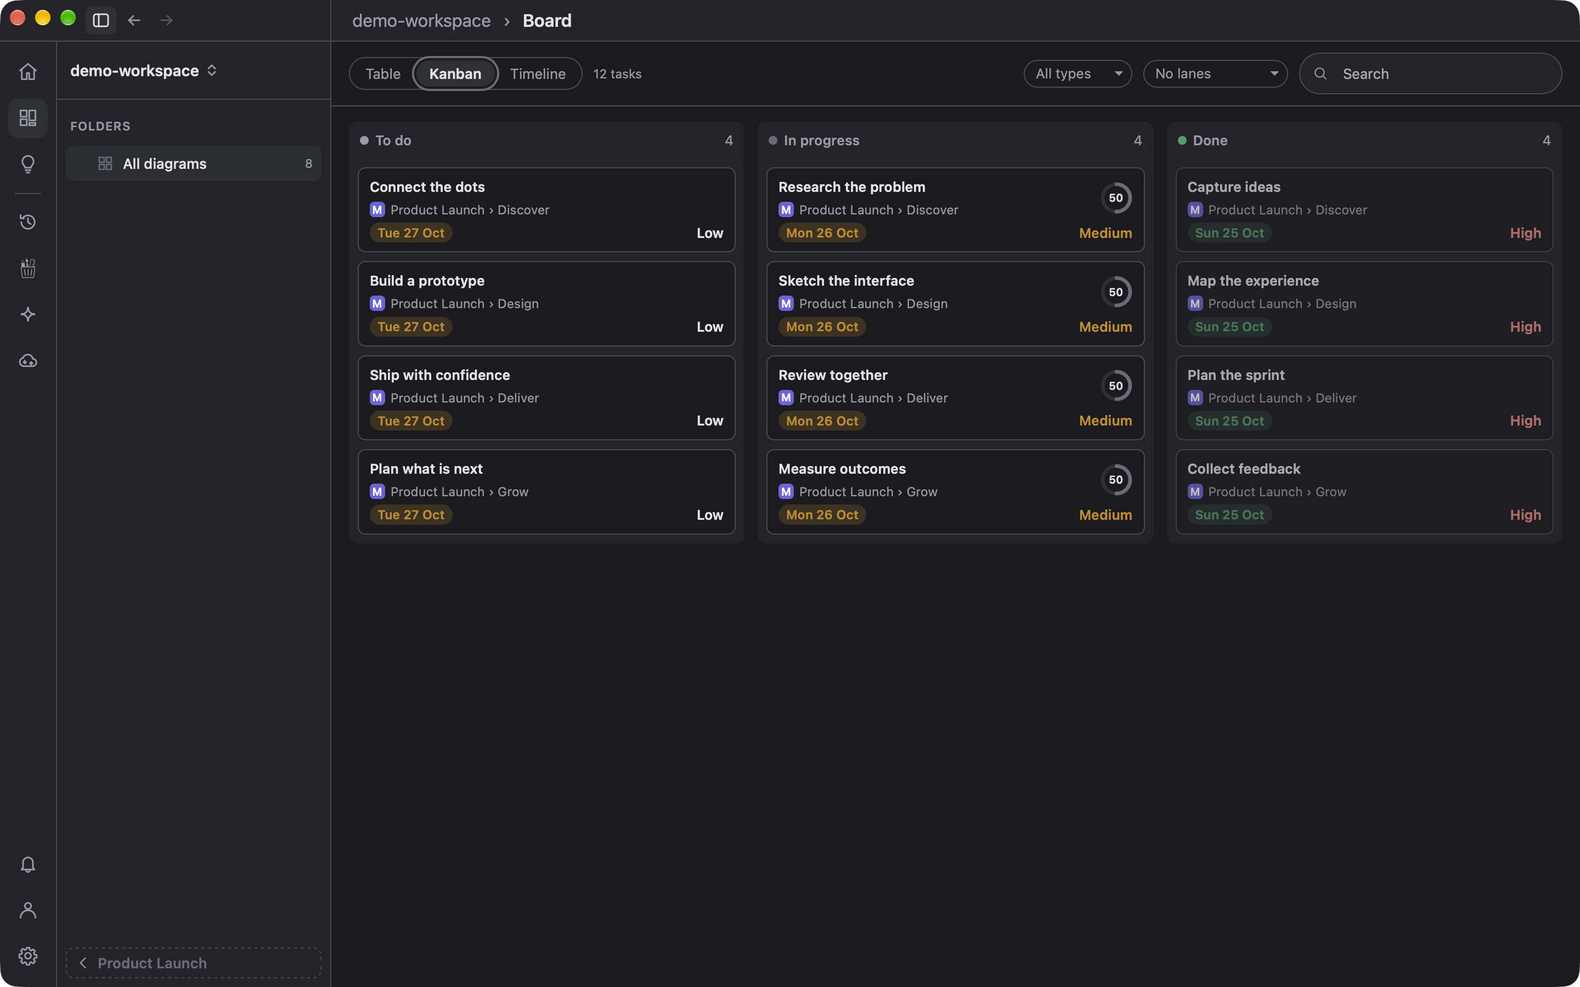The image size is (1580, 987).
Task: Switch to the Timeline view
Action: click(537, 74)
